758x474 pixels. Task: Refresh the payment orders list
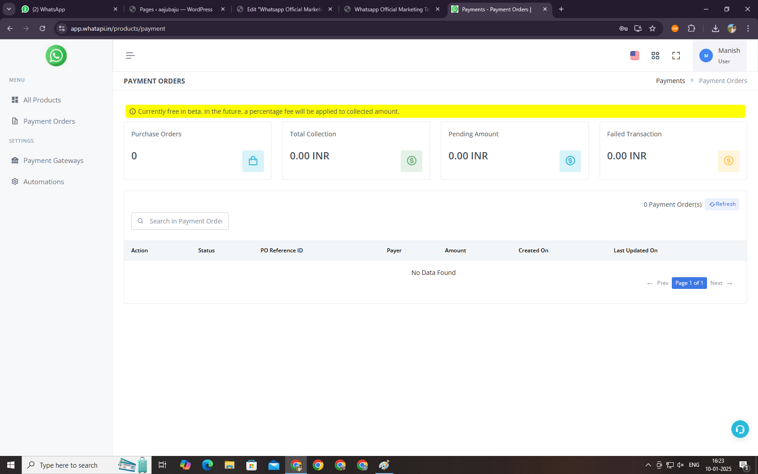coord(722,204)
